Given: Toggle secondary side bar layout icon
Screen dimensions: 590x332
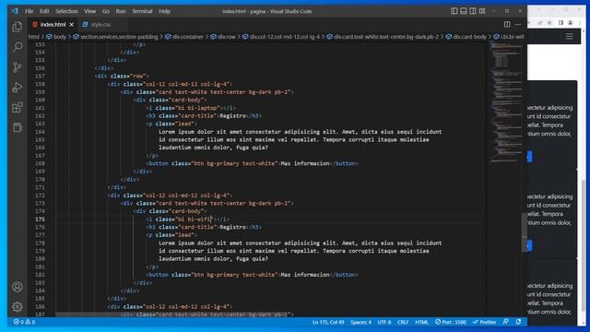Looking at the screenshot, I should [473, 11].
